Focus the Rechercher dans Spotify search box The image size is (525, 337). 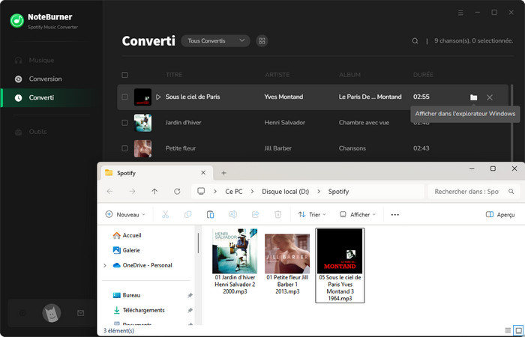point(473,192)
